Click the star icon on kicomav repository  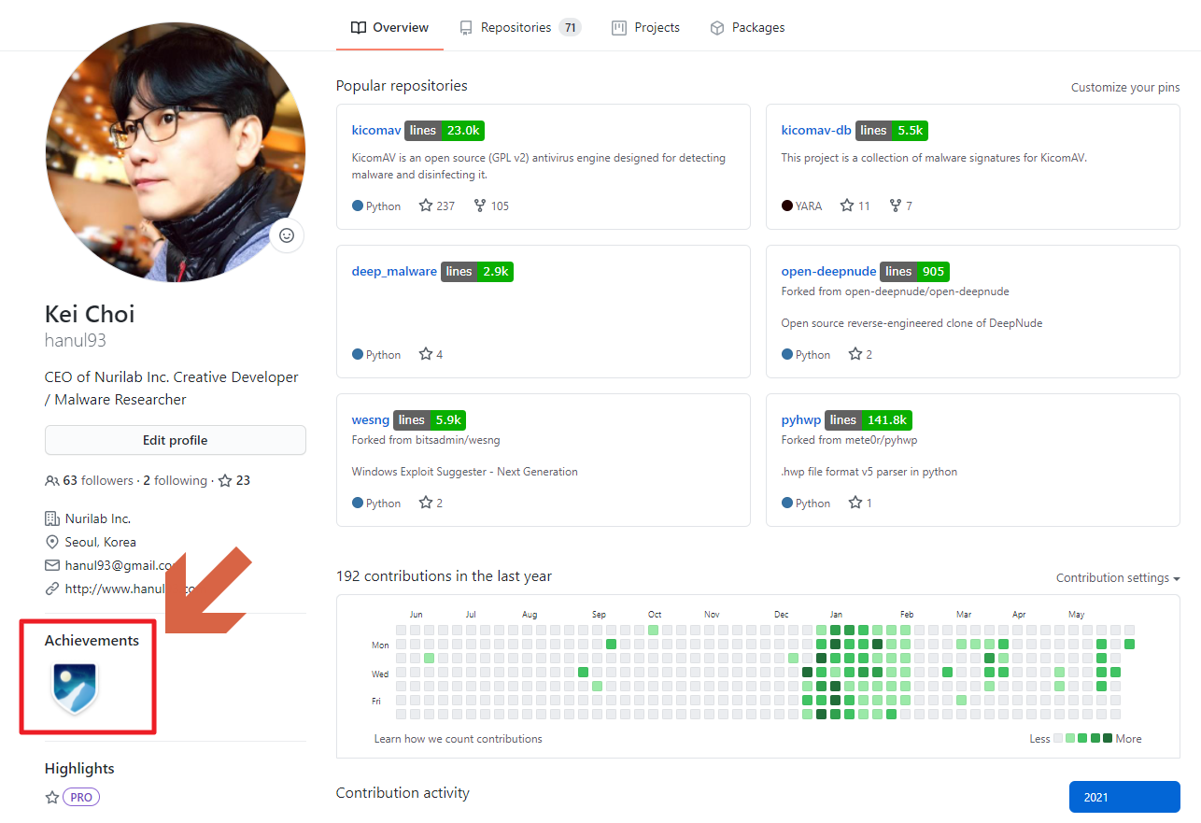click(x=426, y=206)
